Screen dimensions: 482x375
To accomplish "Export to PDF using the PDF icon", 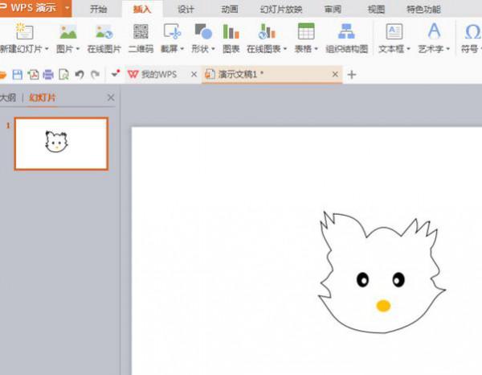I will click(x=33, y=75).
